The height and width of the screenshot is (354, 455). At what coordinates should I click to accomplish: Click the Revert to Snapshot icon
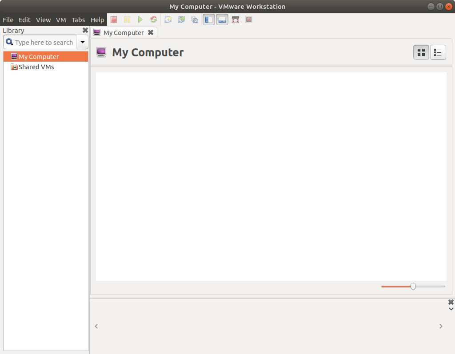pyautogui.click(x=181, y=20)
